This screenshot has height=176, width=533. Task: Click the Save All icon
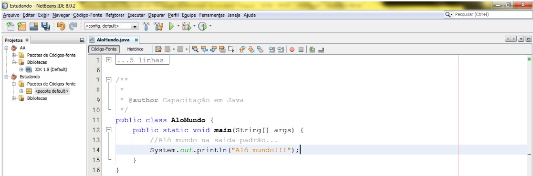pyautogui.click(x=45, y=26)
